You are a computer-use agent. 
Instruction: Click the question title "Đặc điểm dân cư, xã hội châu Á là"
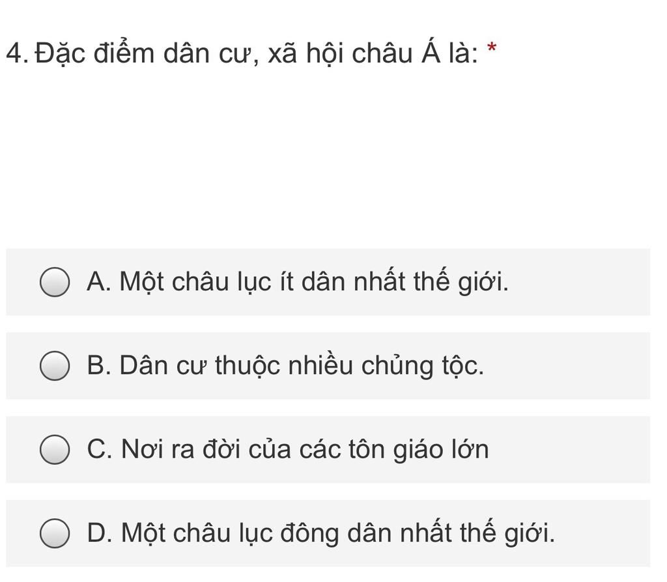pos(256,53)
